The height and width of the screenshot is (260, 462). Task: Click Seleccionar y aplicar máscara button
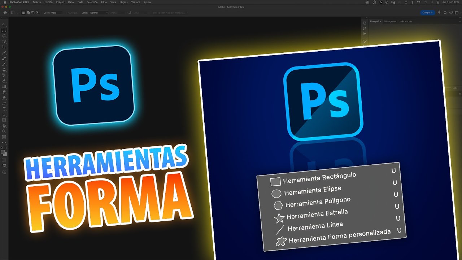tap(169, 13)
